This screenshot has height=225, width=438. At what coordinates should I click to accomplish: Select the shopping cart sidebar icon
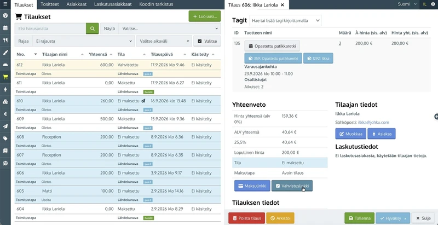pos(5,77)
